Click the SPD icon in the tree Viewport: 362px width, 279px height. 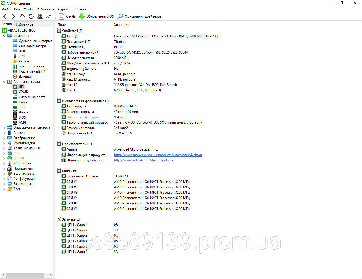pyautogui.click(x=15, y=107)
